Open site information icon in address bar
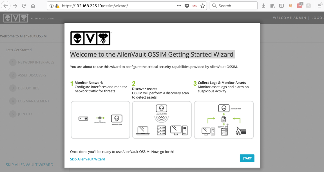The image size is (324, 172). pos(52,6)
